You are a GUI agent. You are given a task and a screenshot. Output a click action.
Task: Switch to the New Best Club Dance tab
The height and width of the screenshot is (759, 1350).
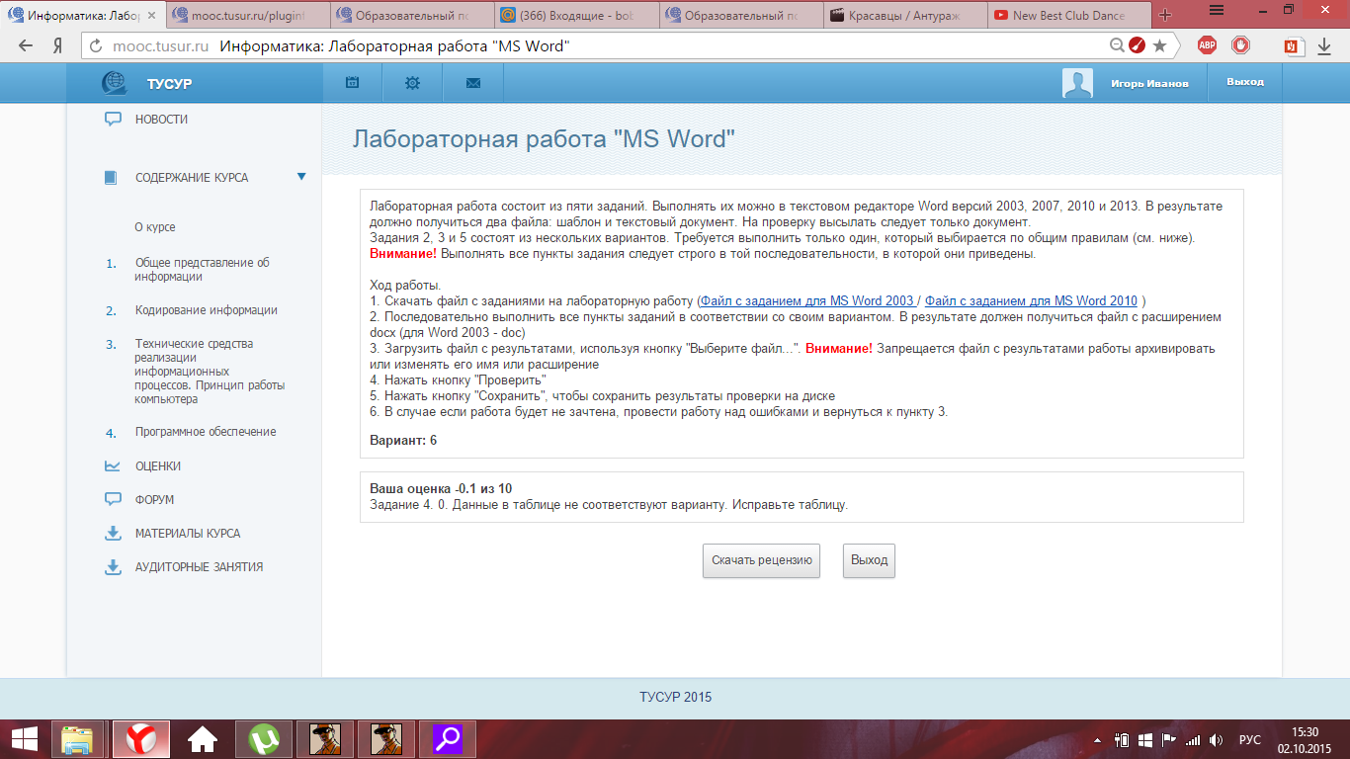click(1068, 16)
